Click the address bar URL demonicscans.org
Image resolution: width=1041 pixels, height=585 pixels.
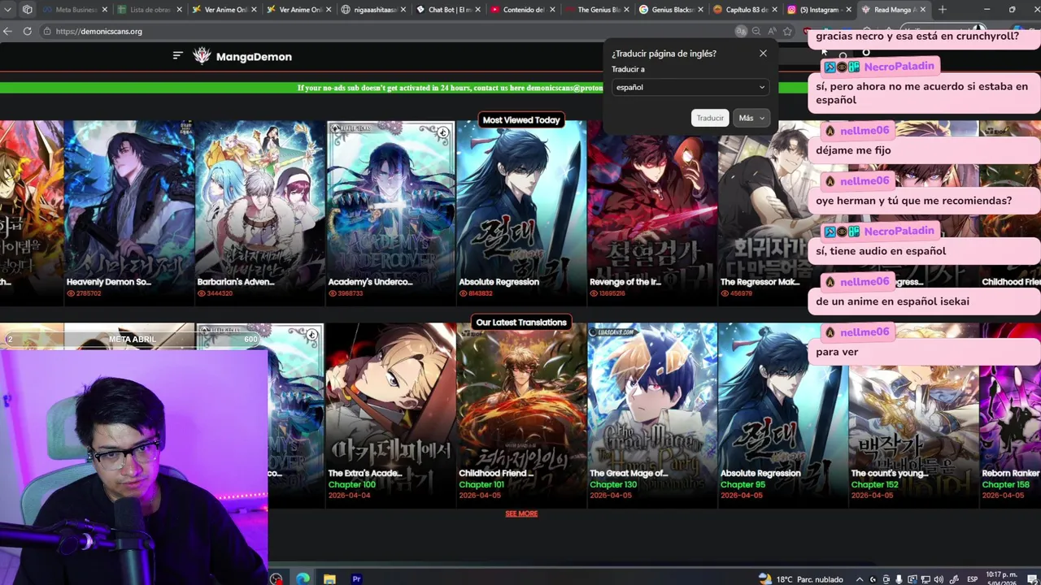tap(99, 31)
